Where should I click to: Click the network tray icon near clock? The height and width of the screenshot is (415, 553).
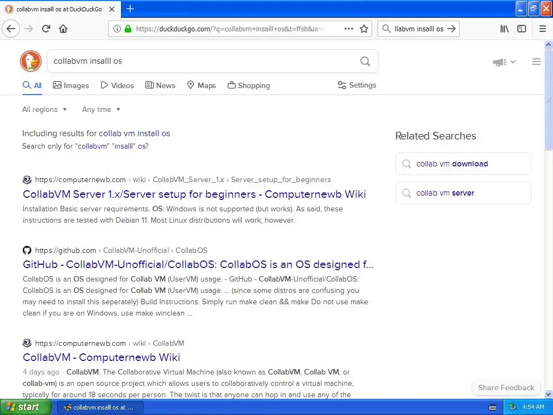[513, 407]
